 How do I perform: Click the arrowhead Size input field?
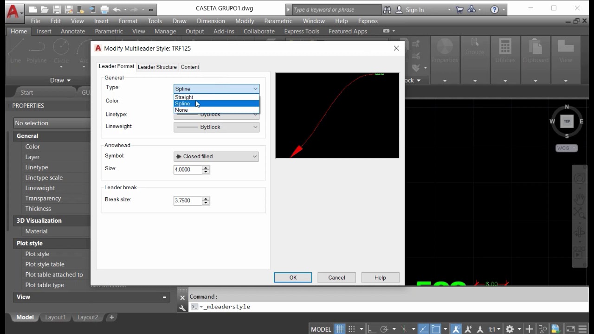pos(188,169)
